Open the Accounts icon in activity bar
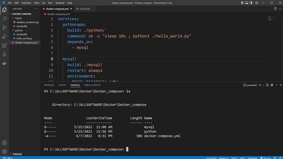The image size is (283, 159). click(x=4, y=143)
